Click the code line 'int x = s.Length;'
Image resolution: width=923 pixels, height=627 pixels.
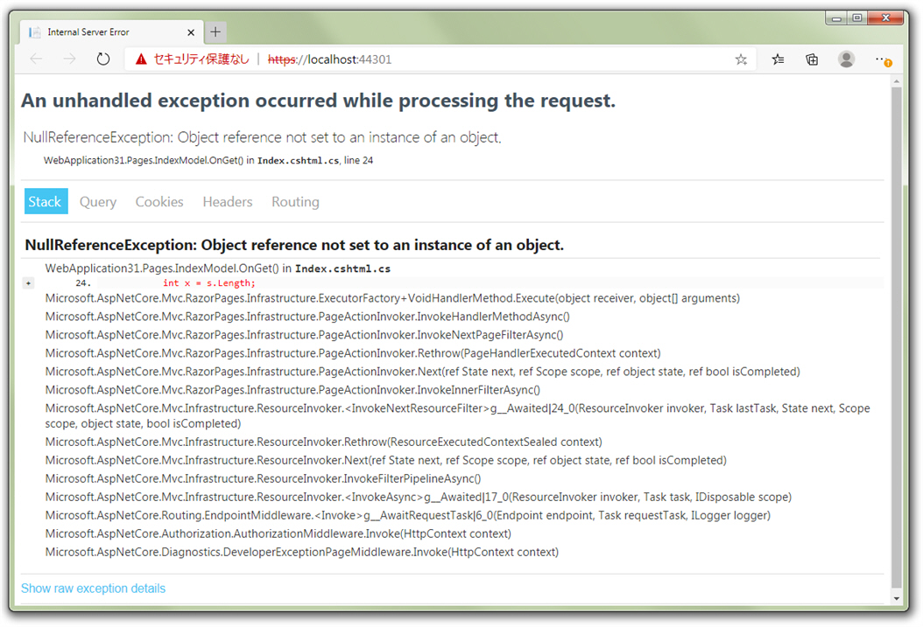coord(209,283)
